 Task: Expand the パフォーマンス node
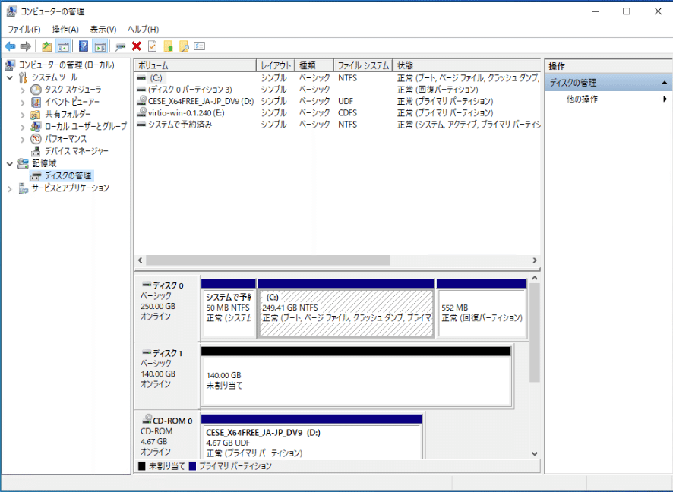(x=23, y=140)
